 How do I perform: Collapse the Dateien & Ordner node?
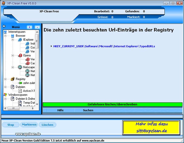pos(5,99)
